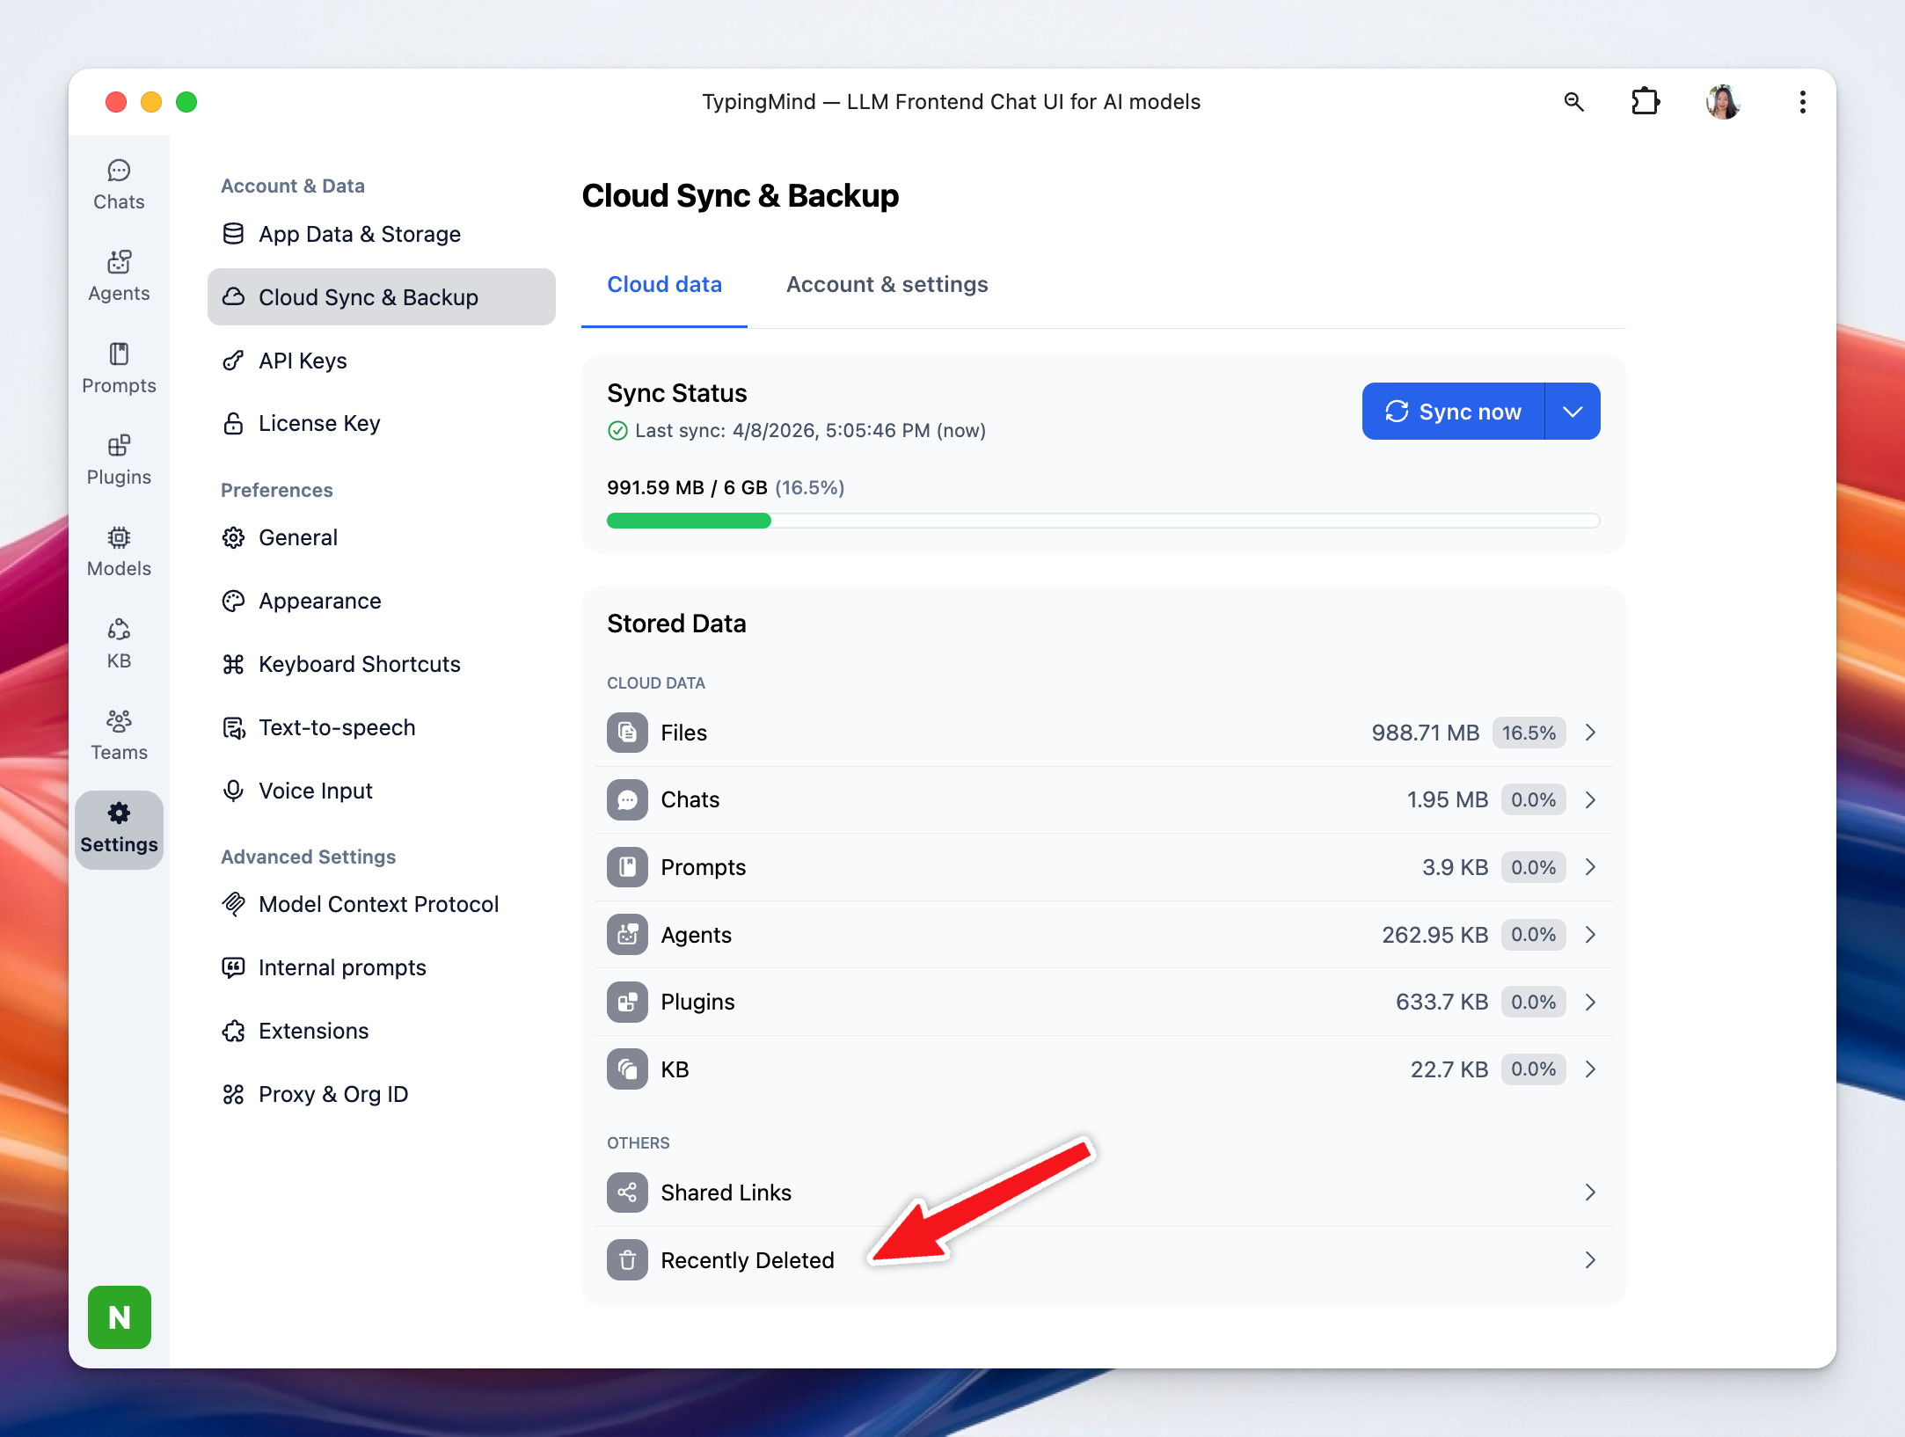This screenshot has width=1905, height=1437.
Task: Click the storage usage progress bar
Action: (x=1102, y=521)
